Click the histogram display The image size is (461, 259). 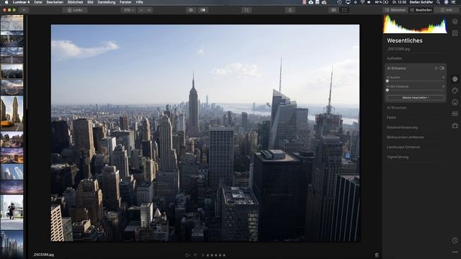pos(415,24)
